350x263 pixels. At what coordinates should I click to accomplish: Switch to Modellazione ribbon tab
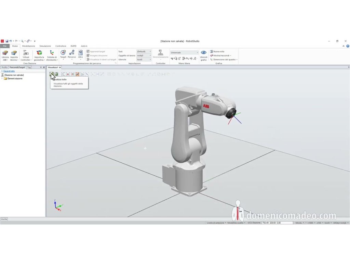[x=29, y=46]
